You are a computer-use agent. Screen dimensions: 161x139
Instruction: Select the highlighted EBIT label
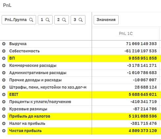point(14,95)
